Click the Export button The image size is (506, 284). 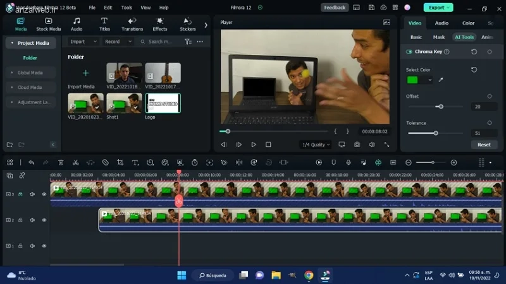pos(438,8)
